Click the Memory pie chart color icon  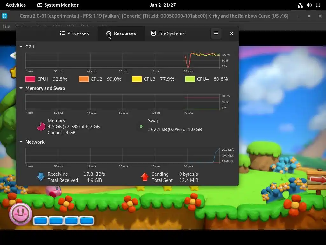41,126
